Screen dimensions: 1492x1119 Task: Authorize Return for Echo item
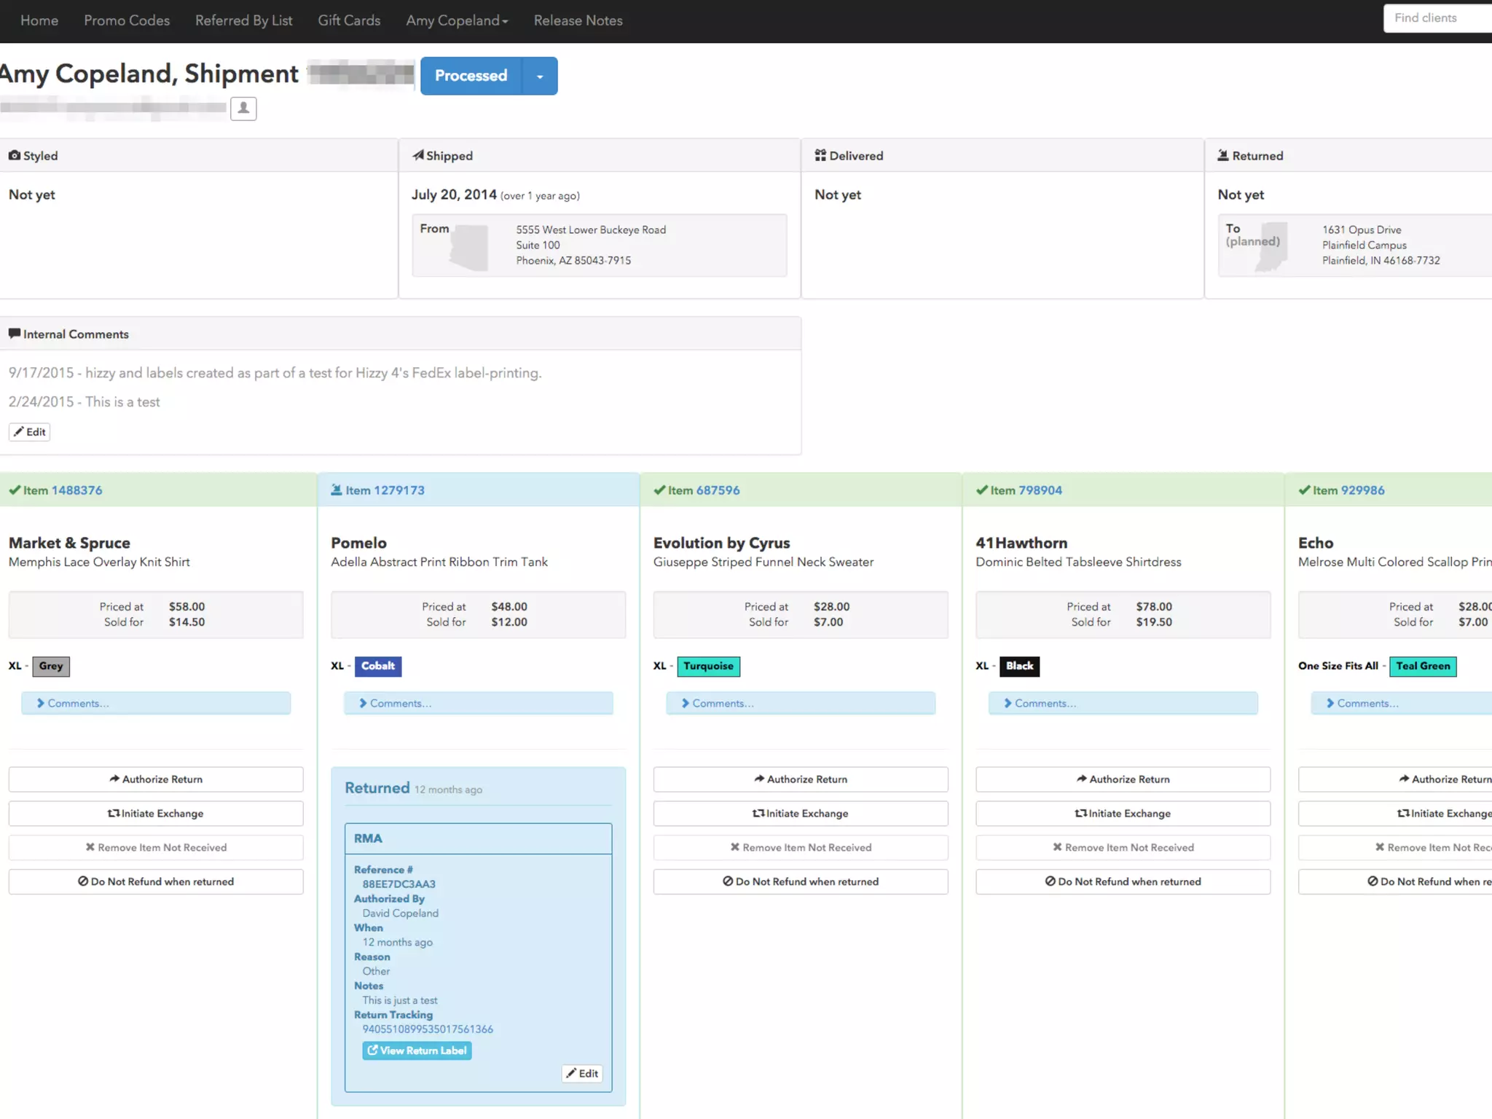(x=1395, y=780)
